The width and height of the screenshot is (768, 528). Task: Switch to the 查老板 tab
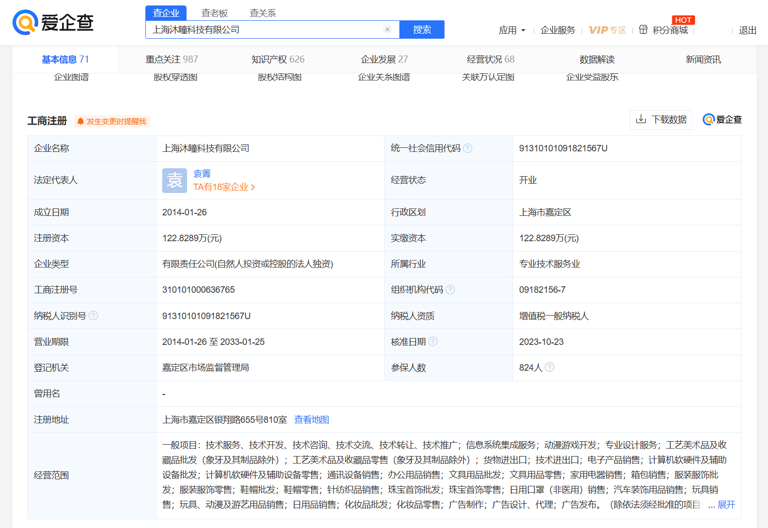pos(215,13)
